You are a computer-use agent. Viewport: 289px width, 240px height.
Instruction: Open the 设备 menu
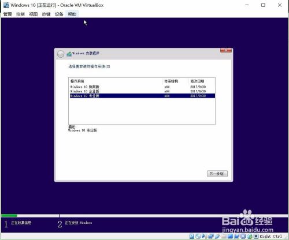coord(59,14)
